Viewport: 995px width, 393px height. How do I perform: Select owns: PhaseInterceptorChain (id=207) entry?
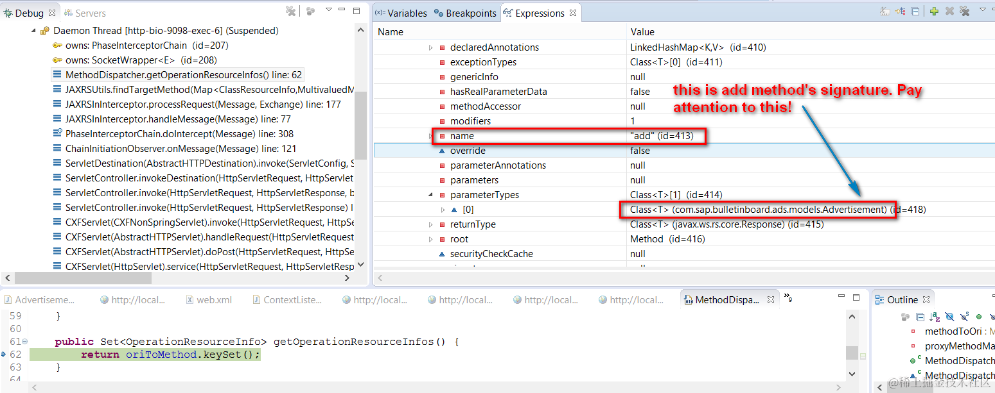point(140,46)
